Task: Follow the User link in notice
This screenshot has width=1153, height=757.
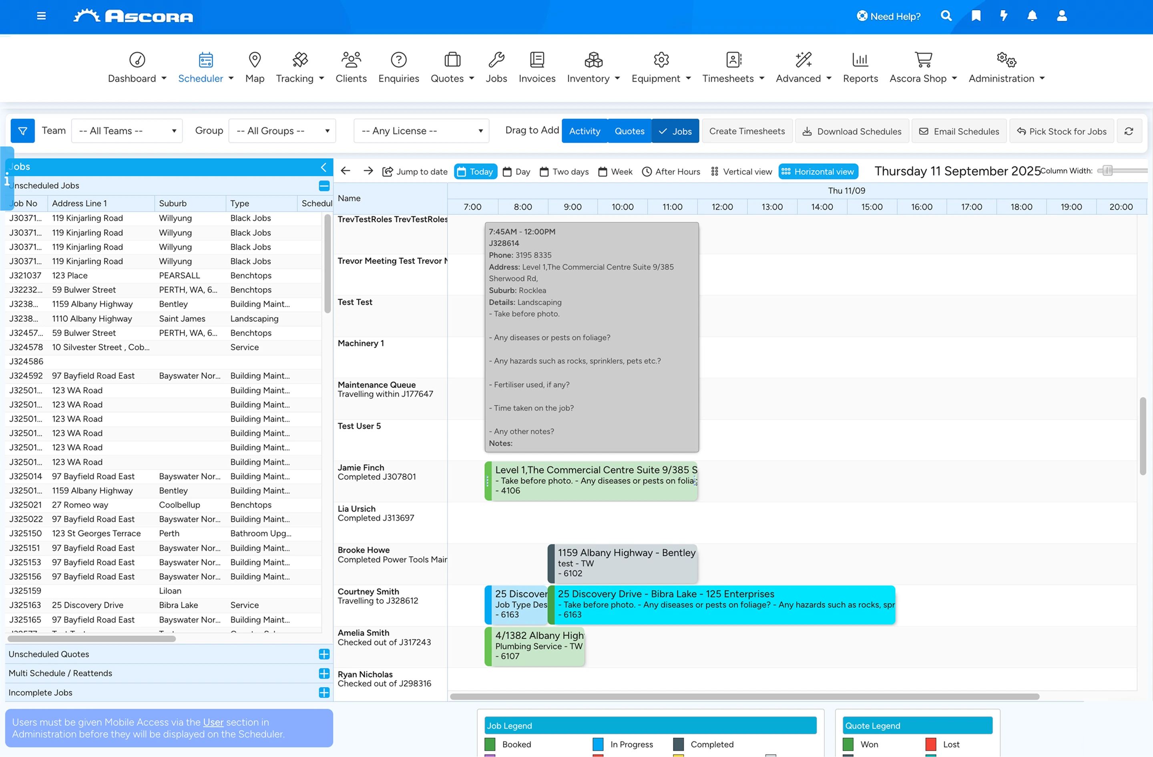Action: [213, 722]
